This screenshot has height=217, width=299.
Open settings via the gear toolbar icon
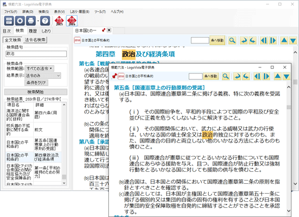20,21
